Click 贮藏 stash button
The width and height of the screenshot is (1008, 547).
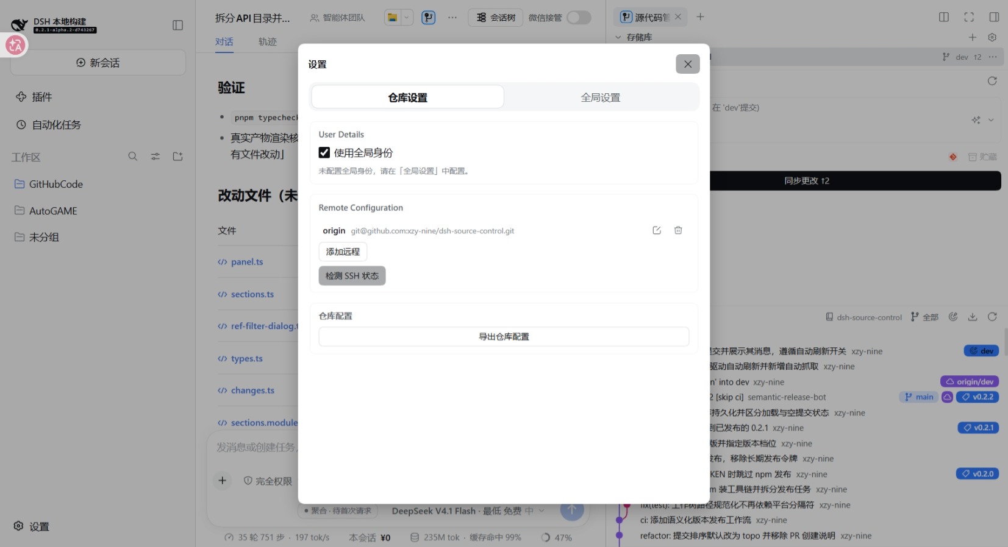tap(982, 157)
